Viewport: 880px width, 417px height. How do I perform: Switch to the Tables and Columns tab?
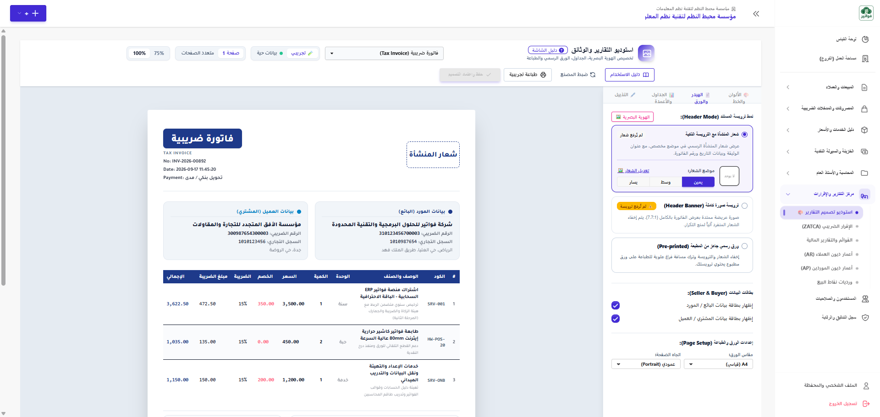[x=663, y=98]
